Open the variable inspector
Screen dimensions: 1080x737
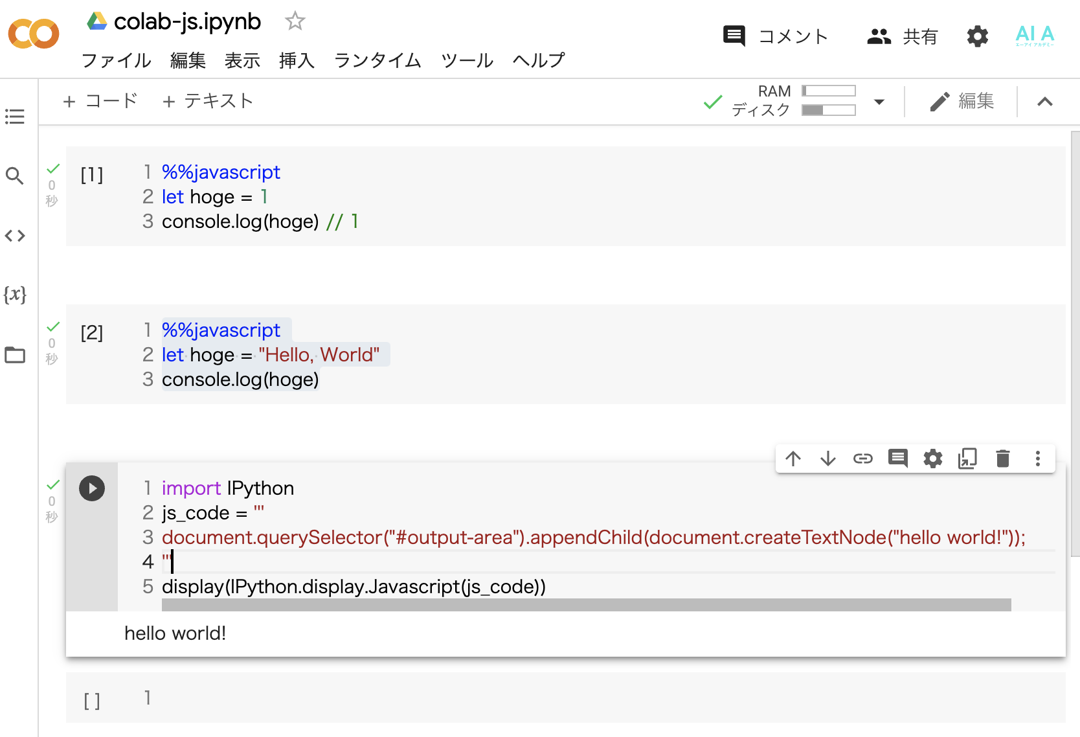14,295
